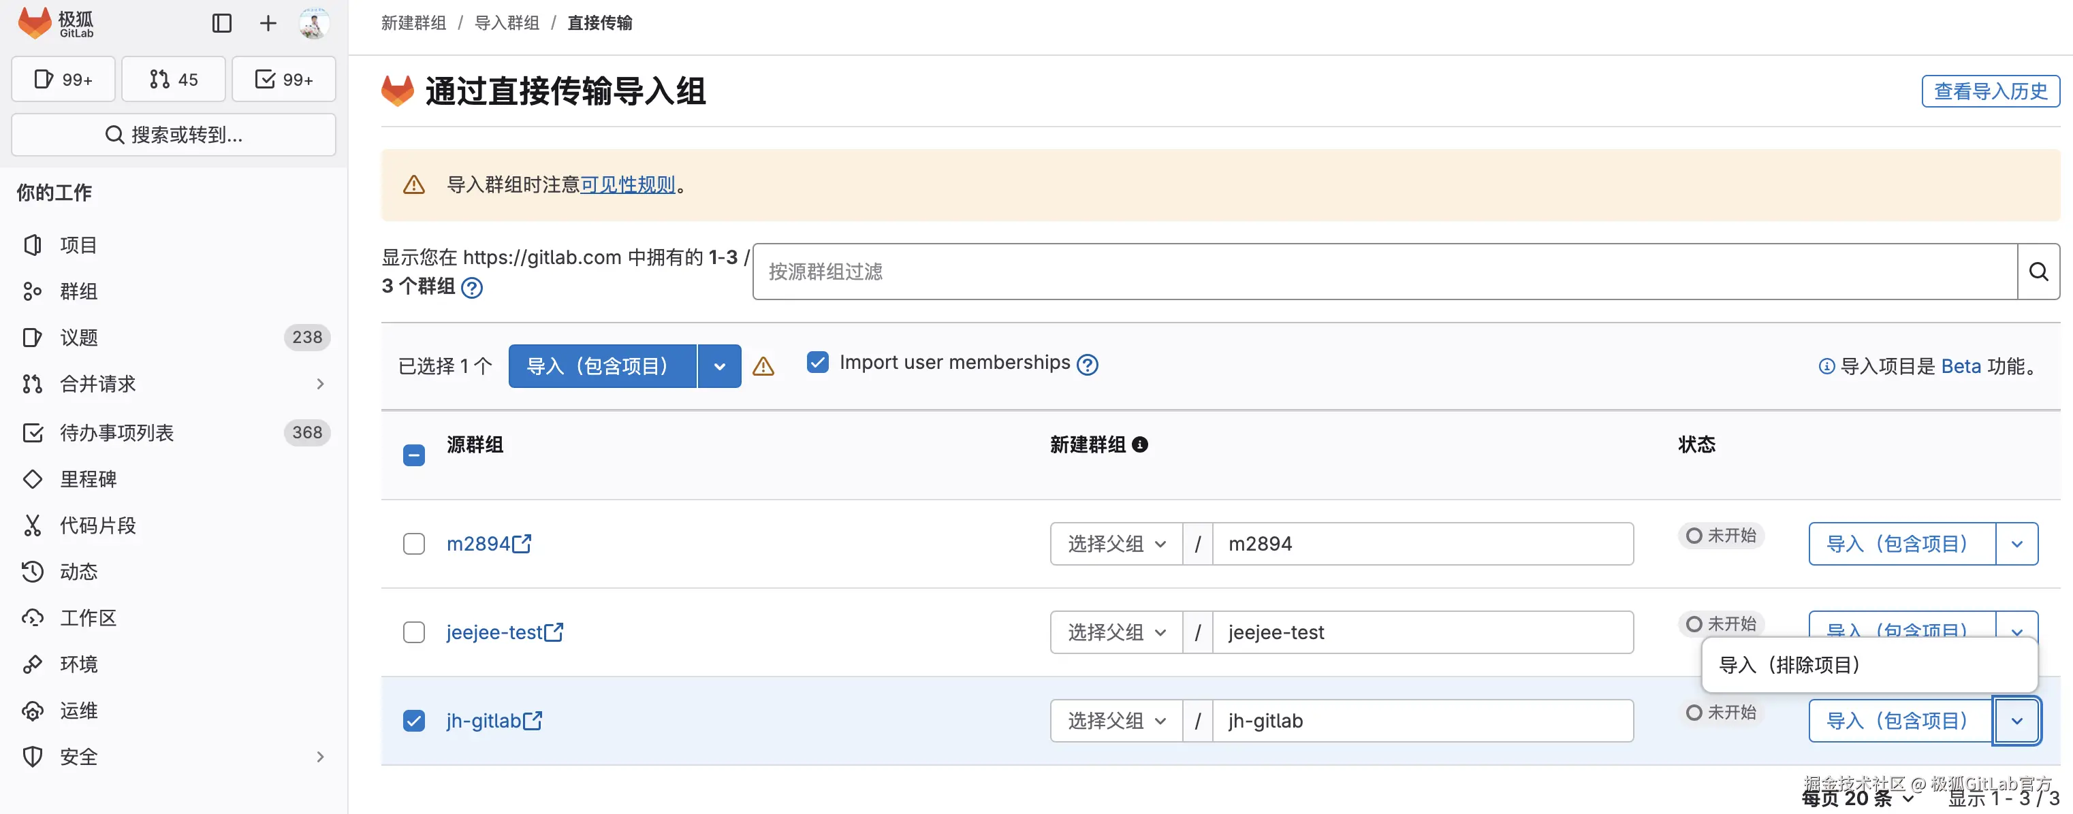Toggle the sidebar collapse icon
2073x814 pixels.
(x=221, y=23)
